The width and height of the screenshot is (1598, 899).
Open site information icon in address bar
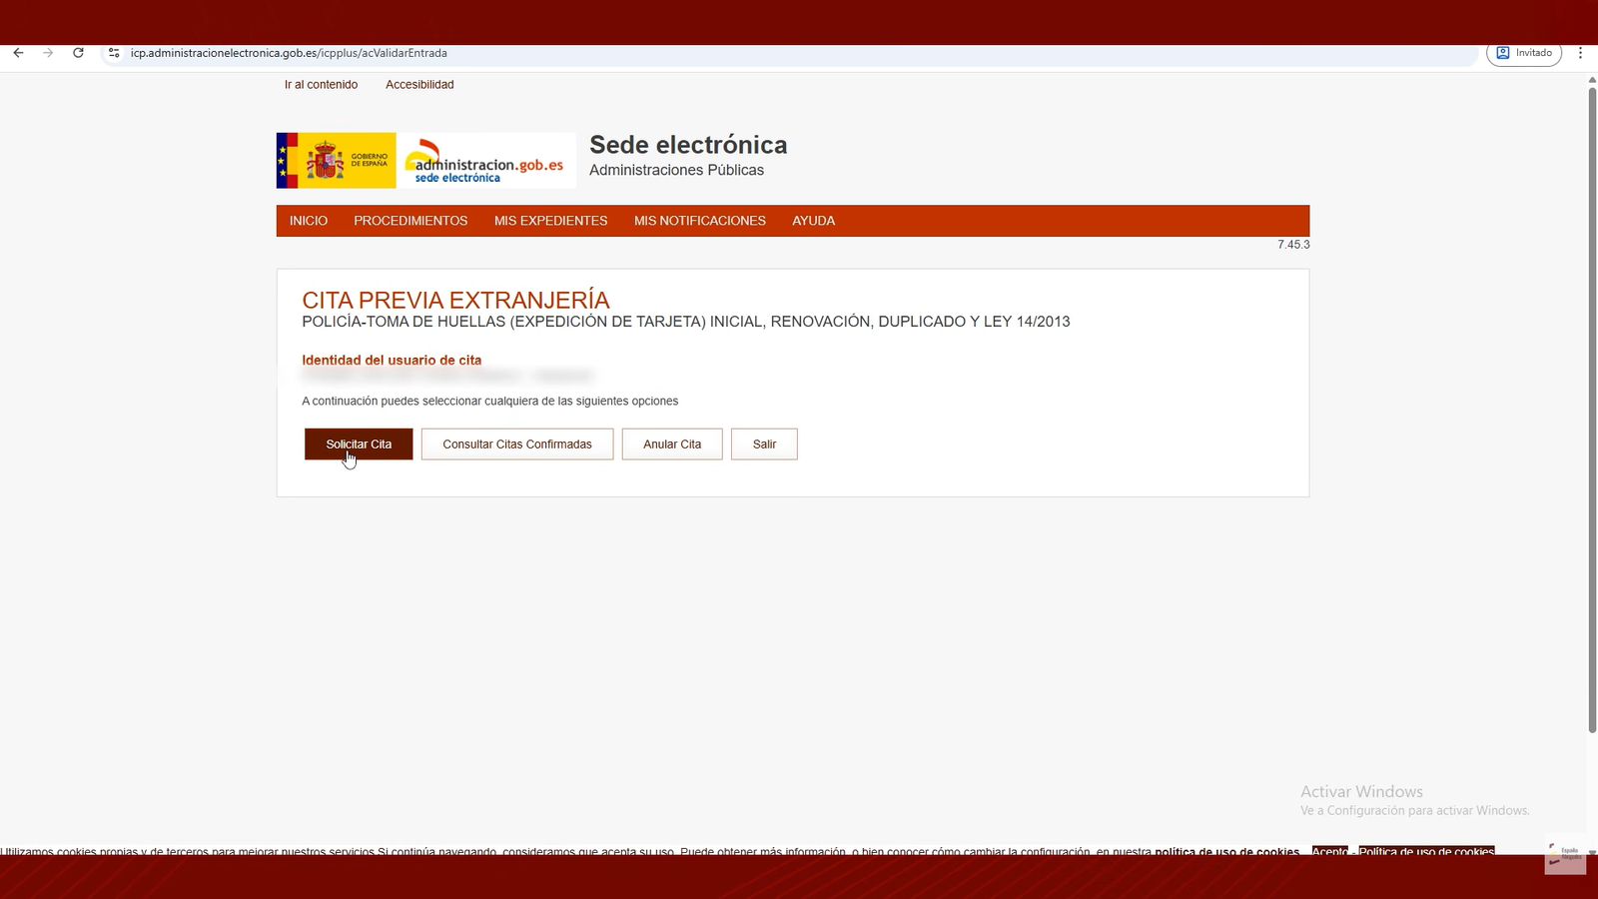tap(114, 53)
